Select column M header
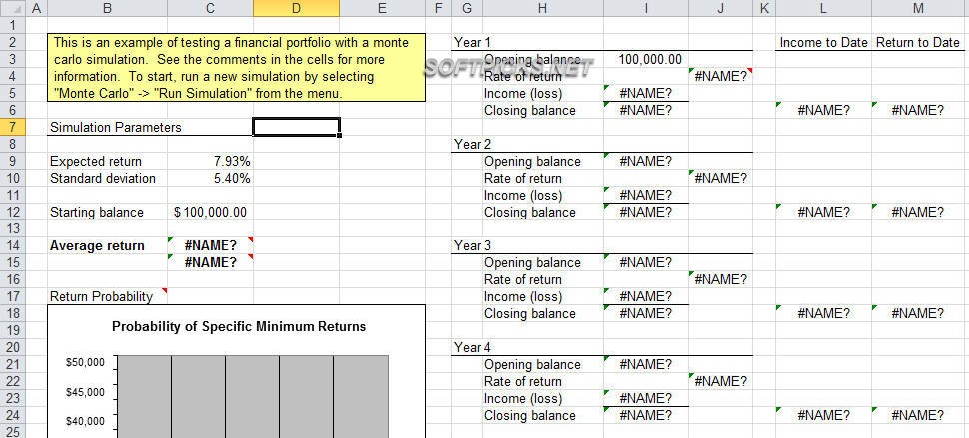The width and height of the screenshot is (969, 438). (918, 8)
